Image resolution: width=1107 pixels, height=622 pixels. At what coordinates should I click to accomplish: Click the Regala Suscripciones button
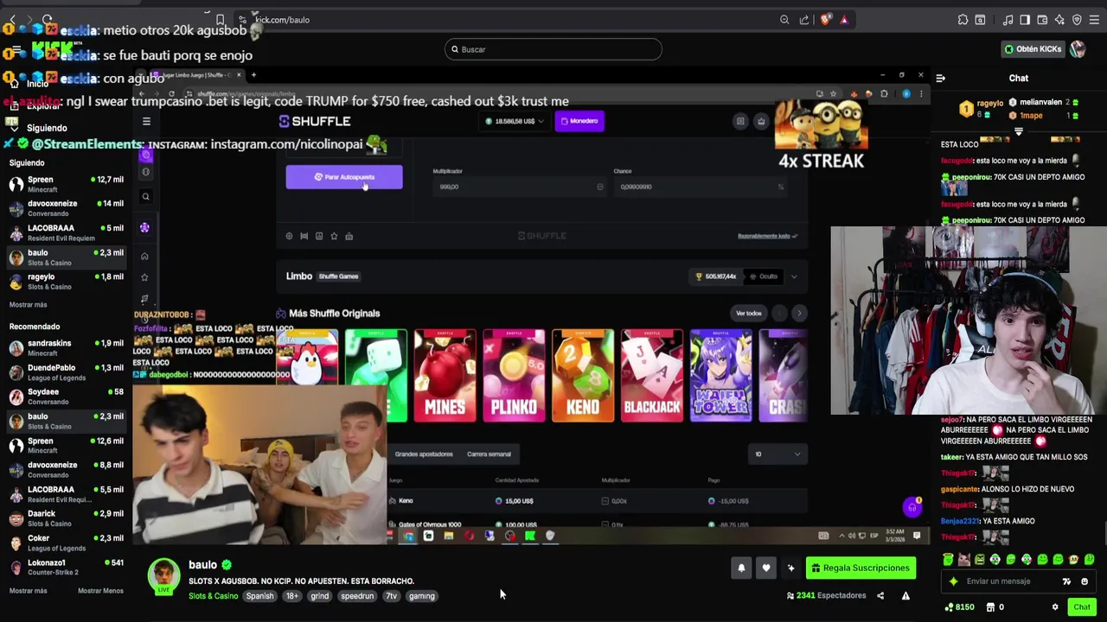pyautogui.click(x=861, y=568)
